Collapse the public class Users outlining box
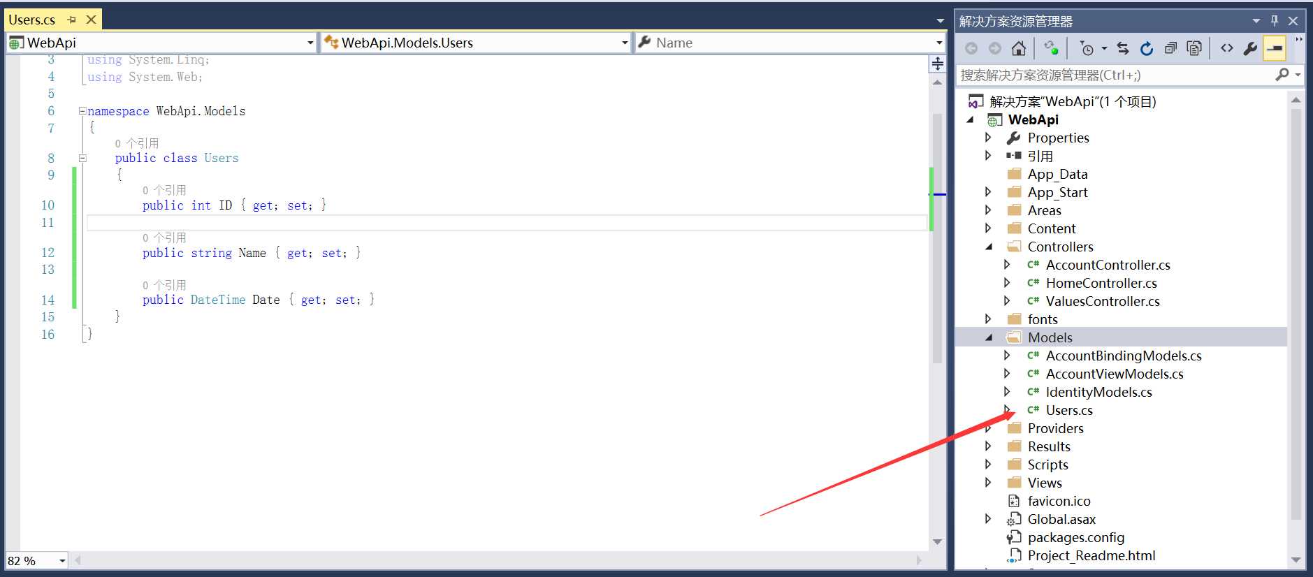The image size is (1313, 577). tap(82, 158)
